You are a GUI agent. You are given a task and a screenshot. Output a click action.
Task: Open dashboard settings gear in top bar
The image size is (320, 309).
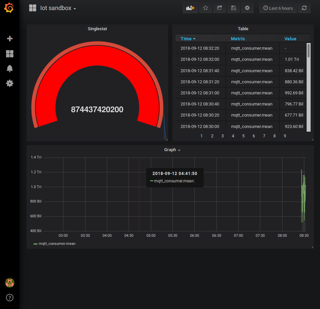(x=247, y=8)
